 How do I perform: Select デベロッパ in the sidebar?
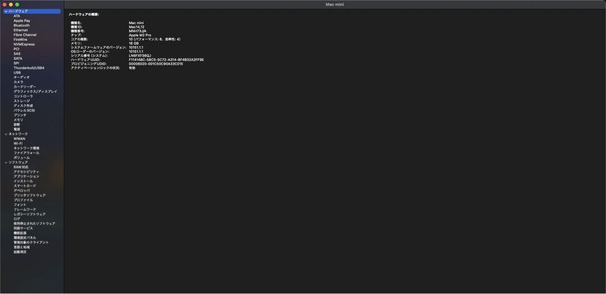point(22,190)
